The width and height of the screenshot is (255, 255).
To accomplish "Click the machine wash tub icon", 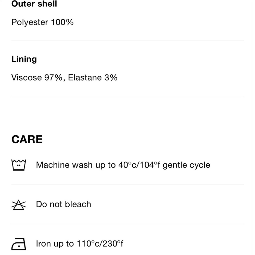I will (19, 165).
